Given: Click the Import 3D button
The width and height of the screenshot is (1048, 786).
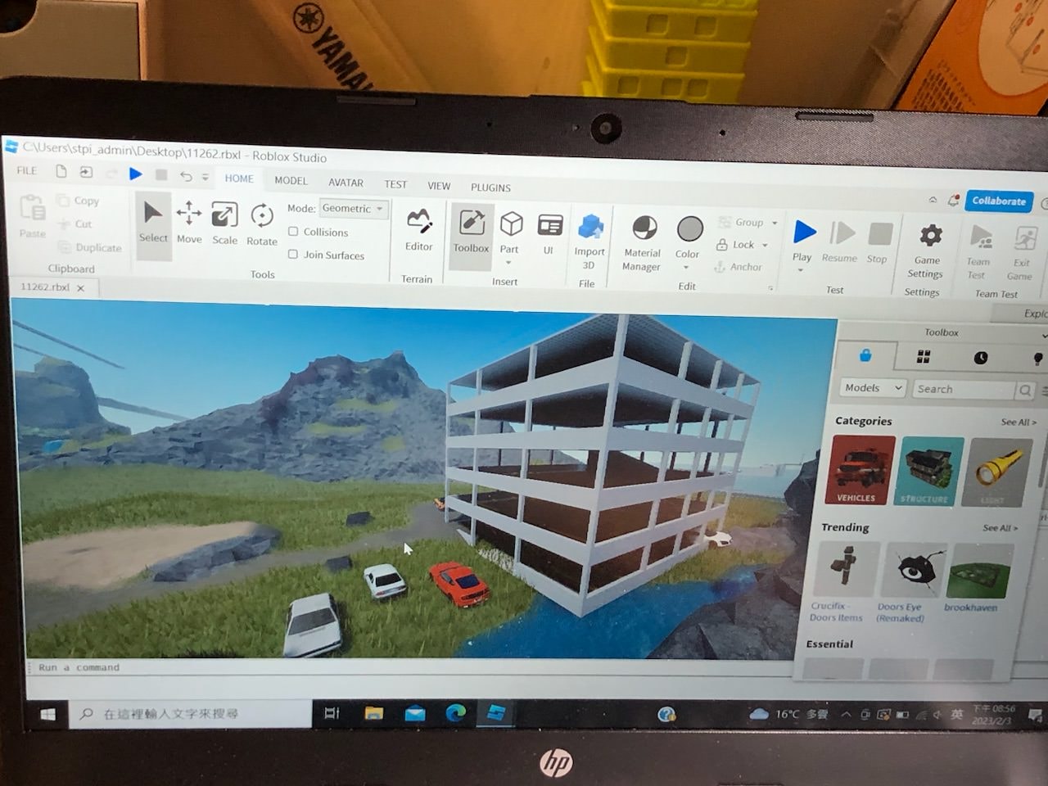Looking at the screenshot, I should (589, 242).
